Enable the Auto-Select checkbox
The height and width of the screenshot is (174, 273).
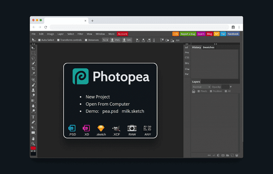tap(39, 40)
